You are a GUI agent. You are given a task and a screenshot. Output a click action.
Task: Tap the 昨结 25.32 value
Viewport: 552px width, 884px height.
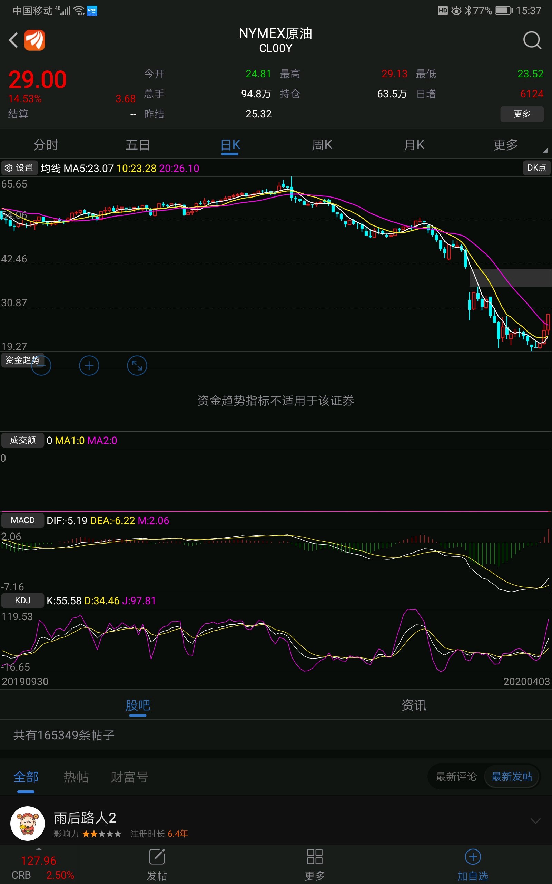pyautogui.click(x=258, y=114)
